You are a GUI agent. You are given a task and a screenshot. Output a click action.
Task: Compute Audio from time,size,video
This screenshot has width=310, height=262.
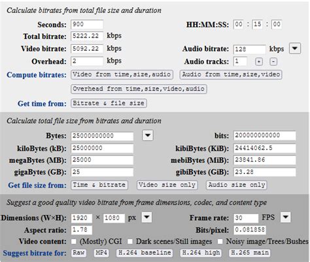coord(231,74)
